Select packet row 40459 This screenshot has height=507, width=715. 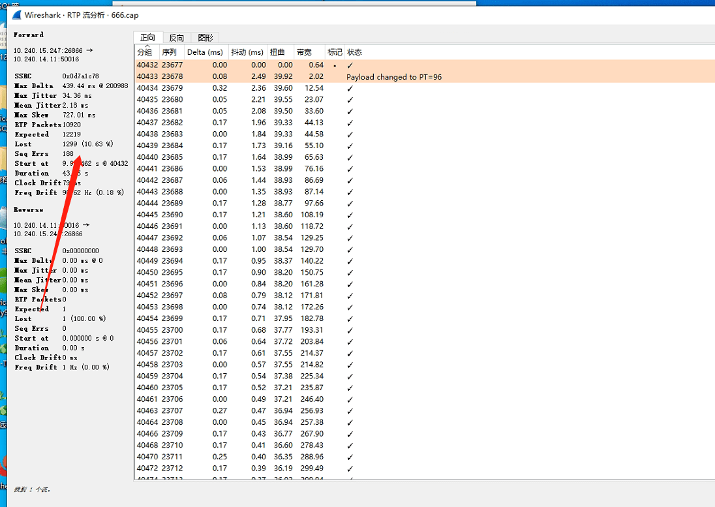tap(425, 376)
